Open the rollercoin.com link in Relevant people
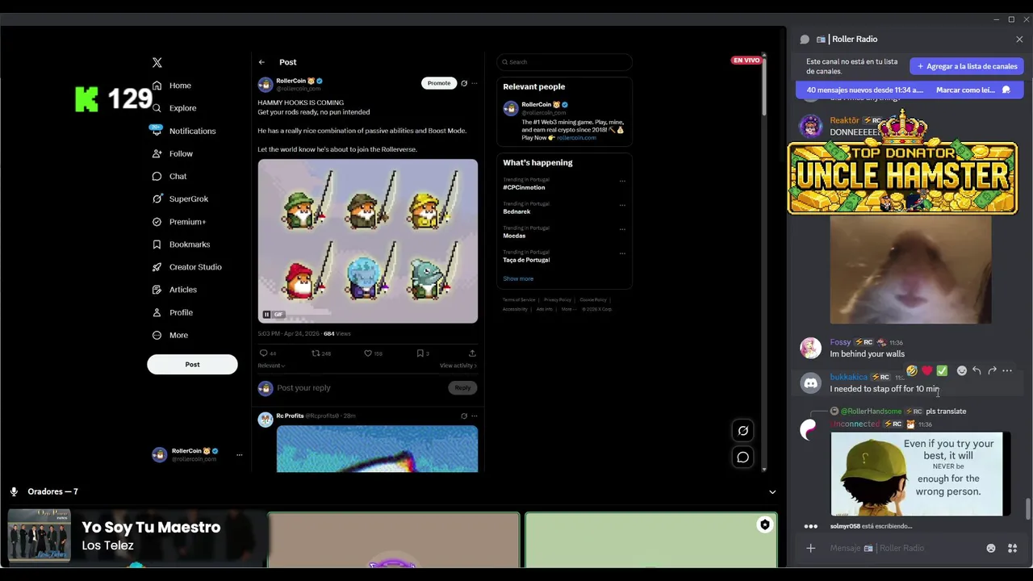 [576, 138]
